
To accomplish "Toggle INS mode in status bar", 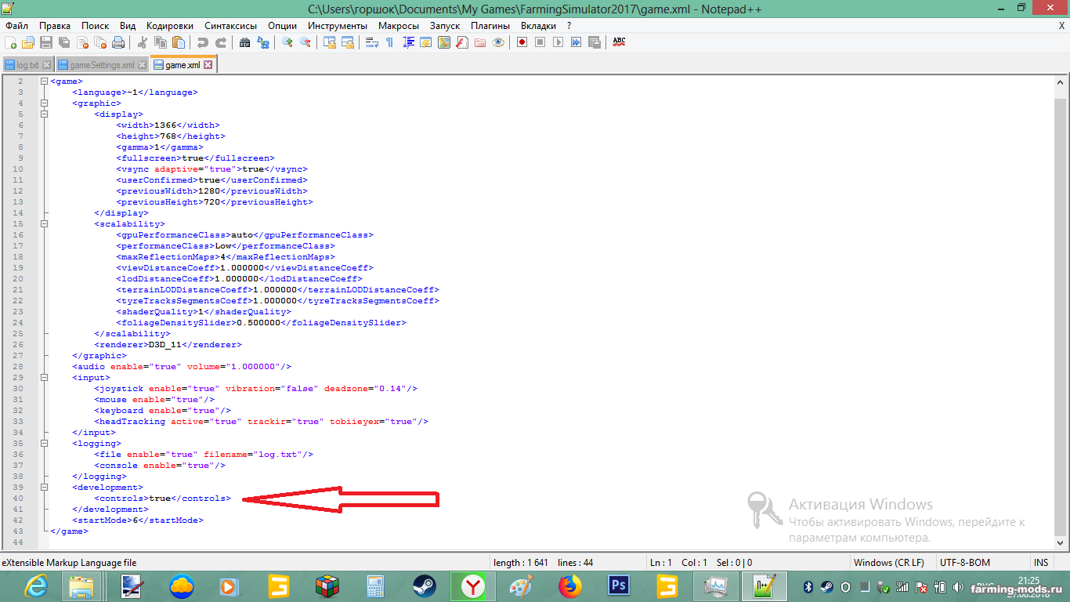I will tap(1040, 563).
